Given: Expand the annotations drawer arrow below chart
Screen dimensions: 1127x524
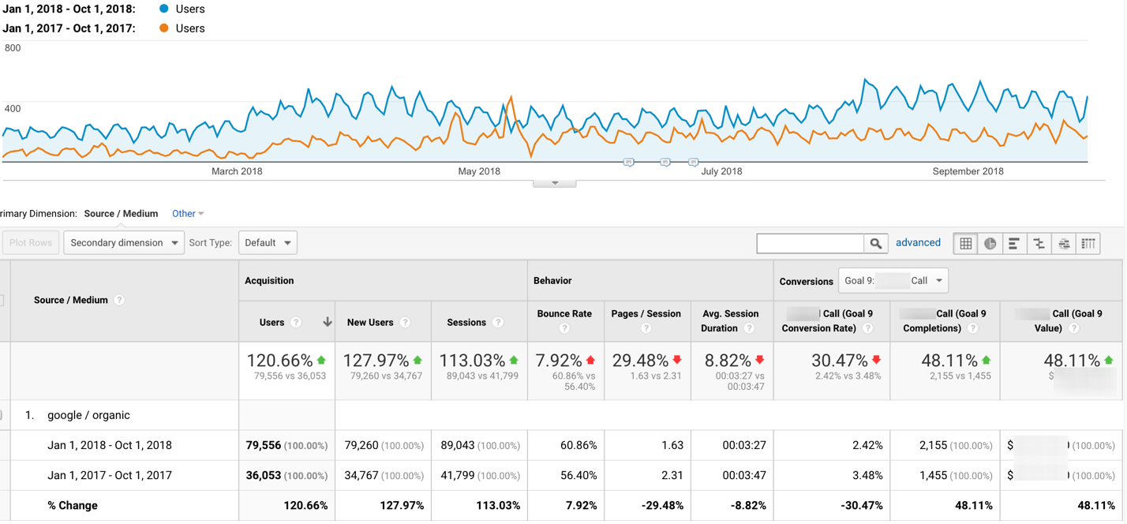Looking at the screenshot, I should pyautogui.click(x=555, y=183).
